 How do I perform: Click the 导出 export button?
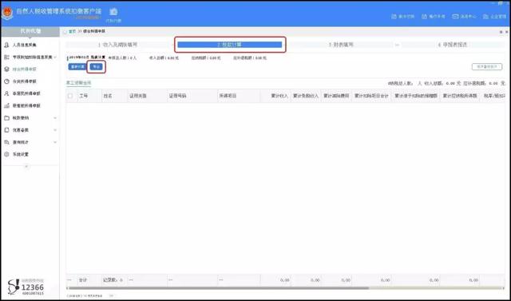[x=96, y=67]
